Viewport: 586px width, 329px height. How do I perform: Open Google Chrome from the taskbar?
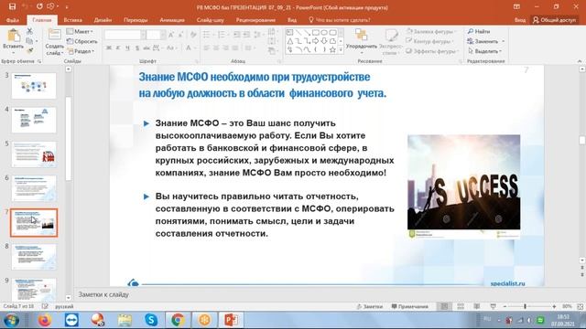178,320
